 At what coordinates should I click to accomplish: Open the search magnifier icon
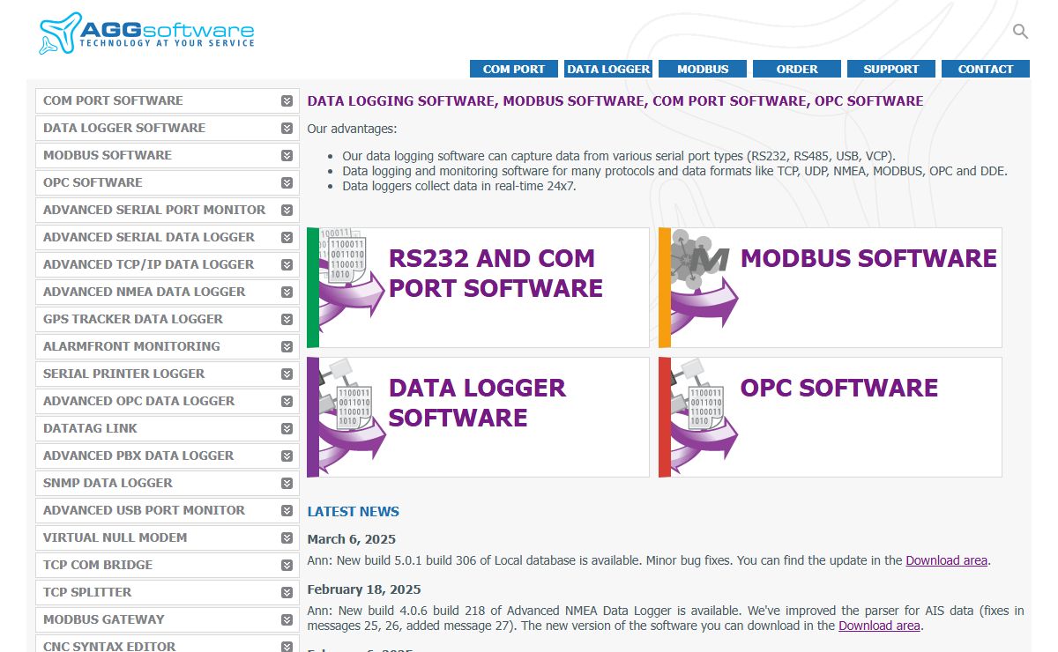click(1020, 32)
